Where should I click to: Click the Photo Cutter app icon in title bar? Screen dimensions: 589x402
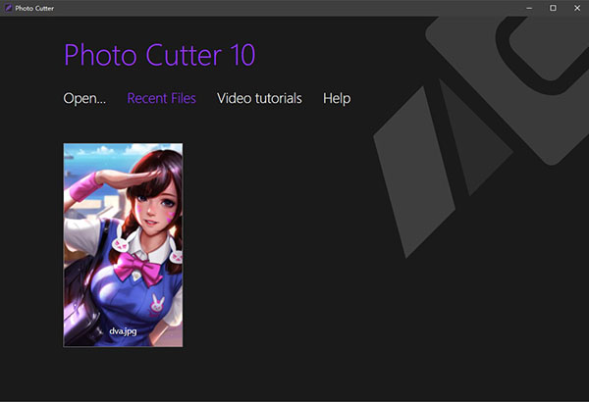point(7,8)
